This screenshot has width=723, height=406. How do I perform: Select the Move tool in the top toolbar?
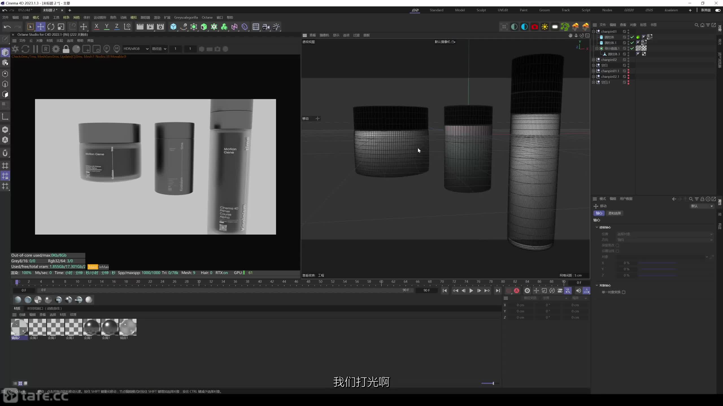coord(40,27)
